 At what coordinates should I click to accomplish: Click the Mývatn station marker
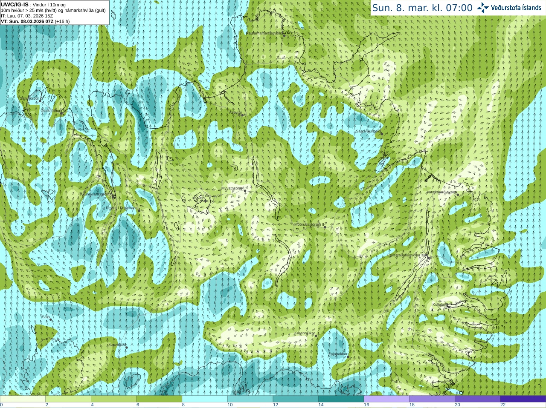click(x=205, y=201)
